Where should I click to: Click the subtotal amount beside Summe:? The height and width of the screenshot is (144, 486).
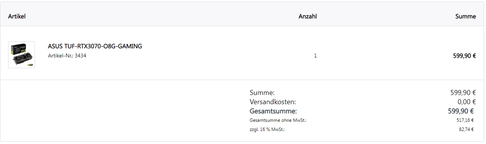click(463, 93)
